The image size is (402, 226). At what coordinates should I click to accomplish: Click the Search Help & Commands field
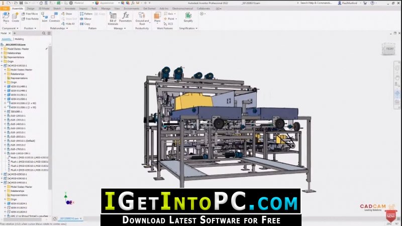point(316,3)
